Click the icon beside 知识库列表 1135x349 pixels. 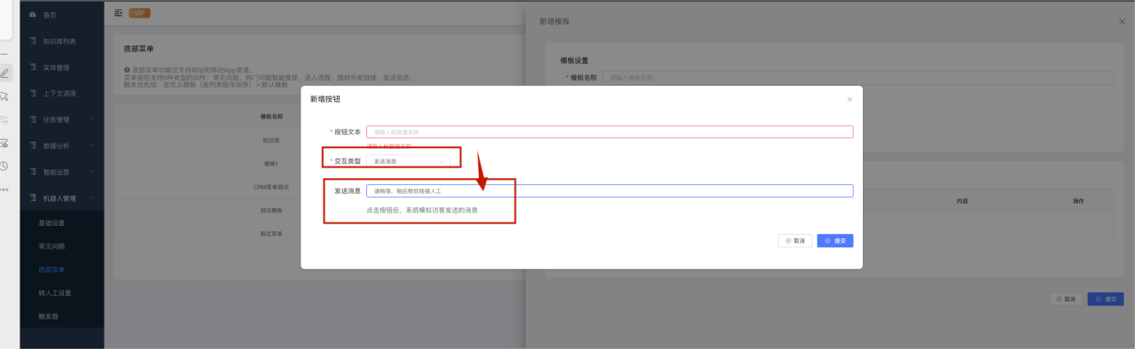(33, 41)
